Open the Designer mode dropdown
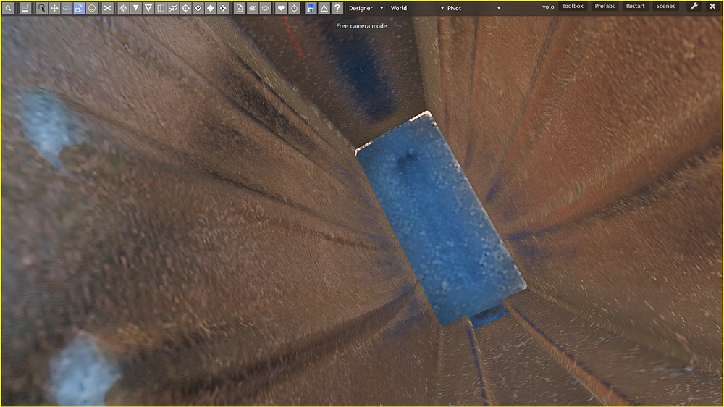Screen dimensions: 724x407 [x=366, y=8]
